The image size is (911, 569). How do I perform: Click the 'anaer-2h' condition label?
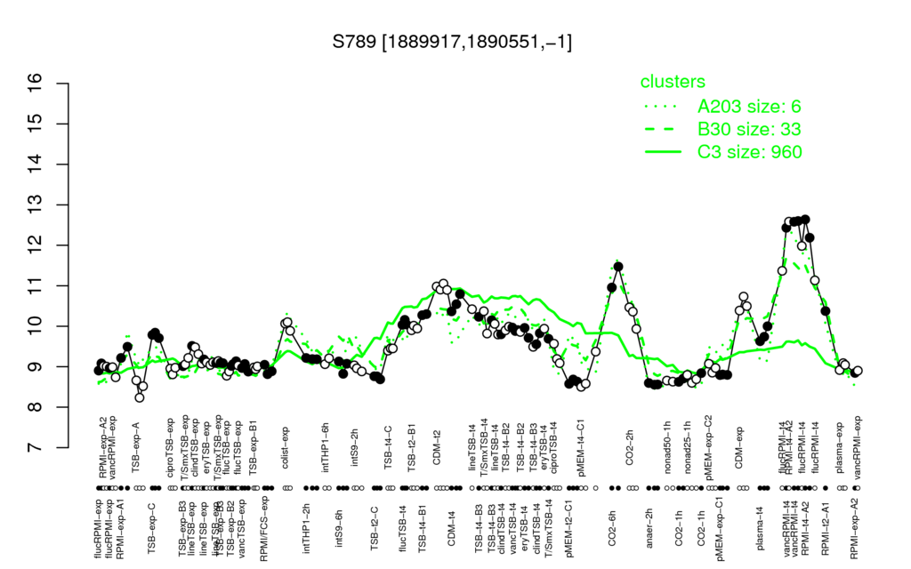(649, 528)
